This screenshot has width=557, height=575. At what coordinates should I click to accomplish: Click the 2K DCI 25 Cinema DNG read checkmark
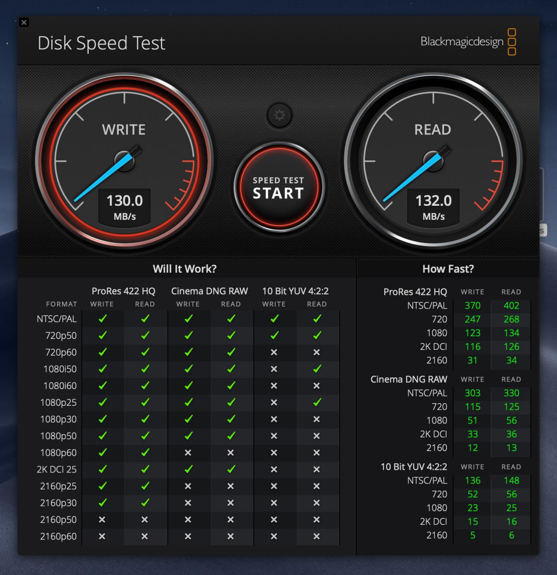(x=231, y=469)
